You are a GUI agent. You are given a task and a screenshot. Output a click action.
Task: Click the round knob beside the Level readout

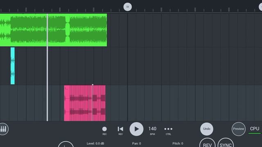[66, 144]
